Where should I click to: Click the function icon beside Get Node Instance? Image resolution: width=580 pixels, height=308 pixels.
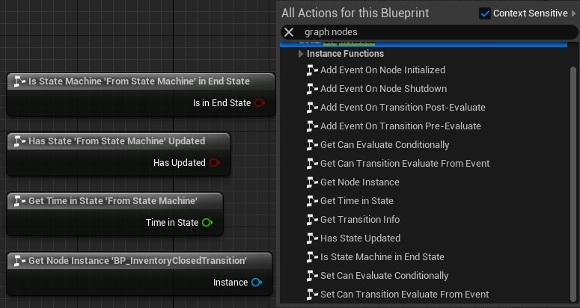[x=312, y=182]
